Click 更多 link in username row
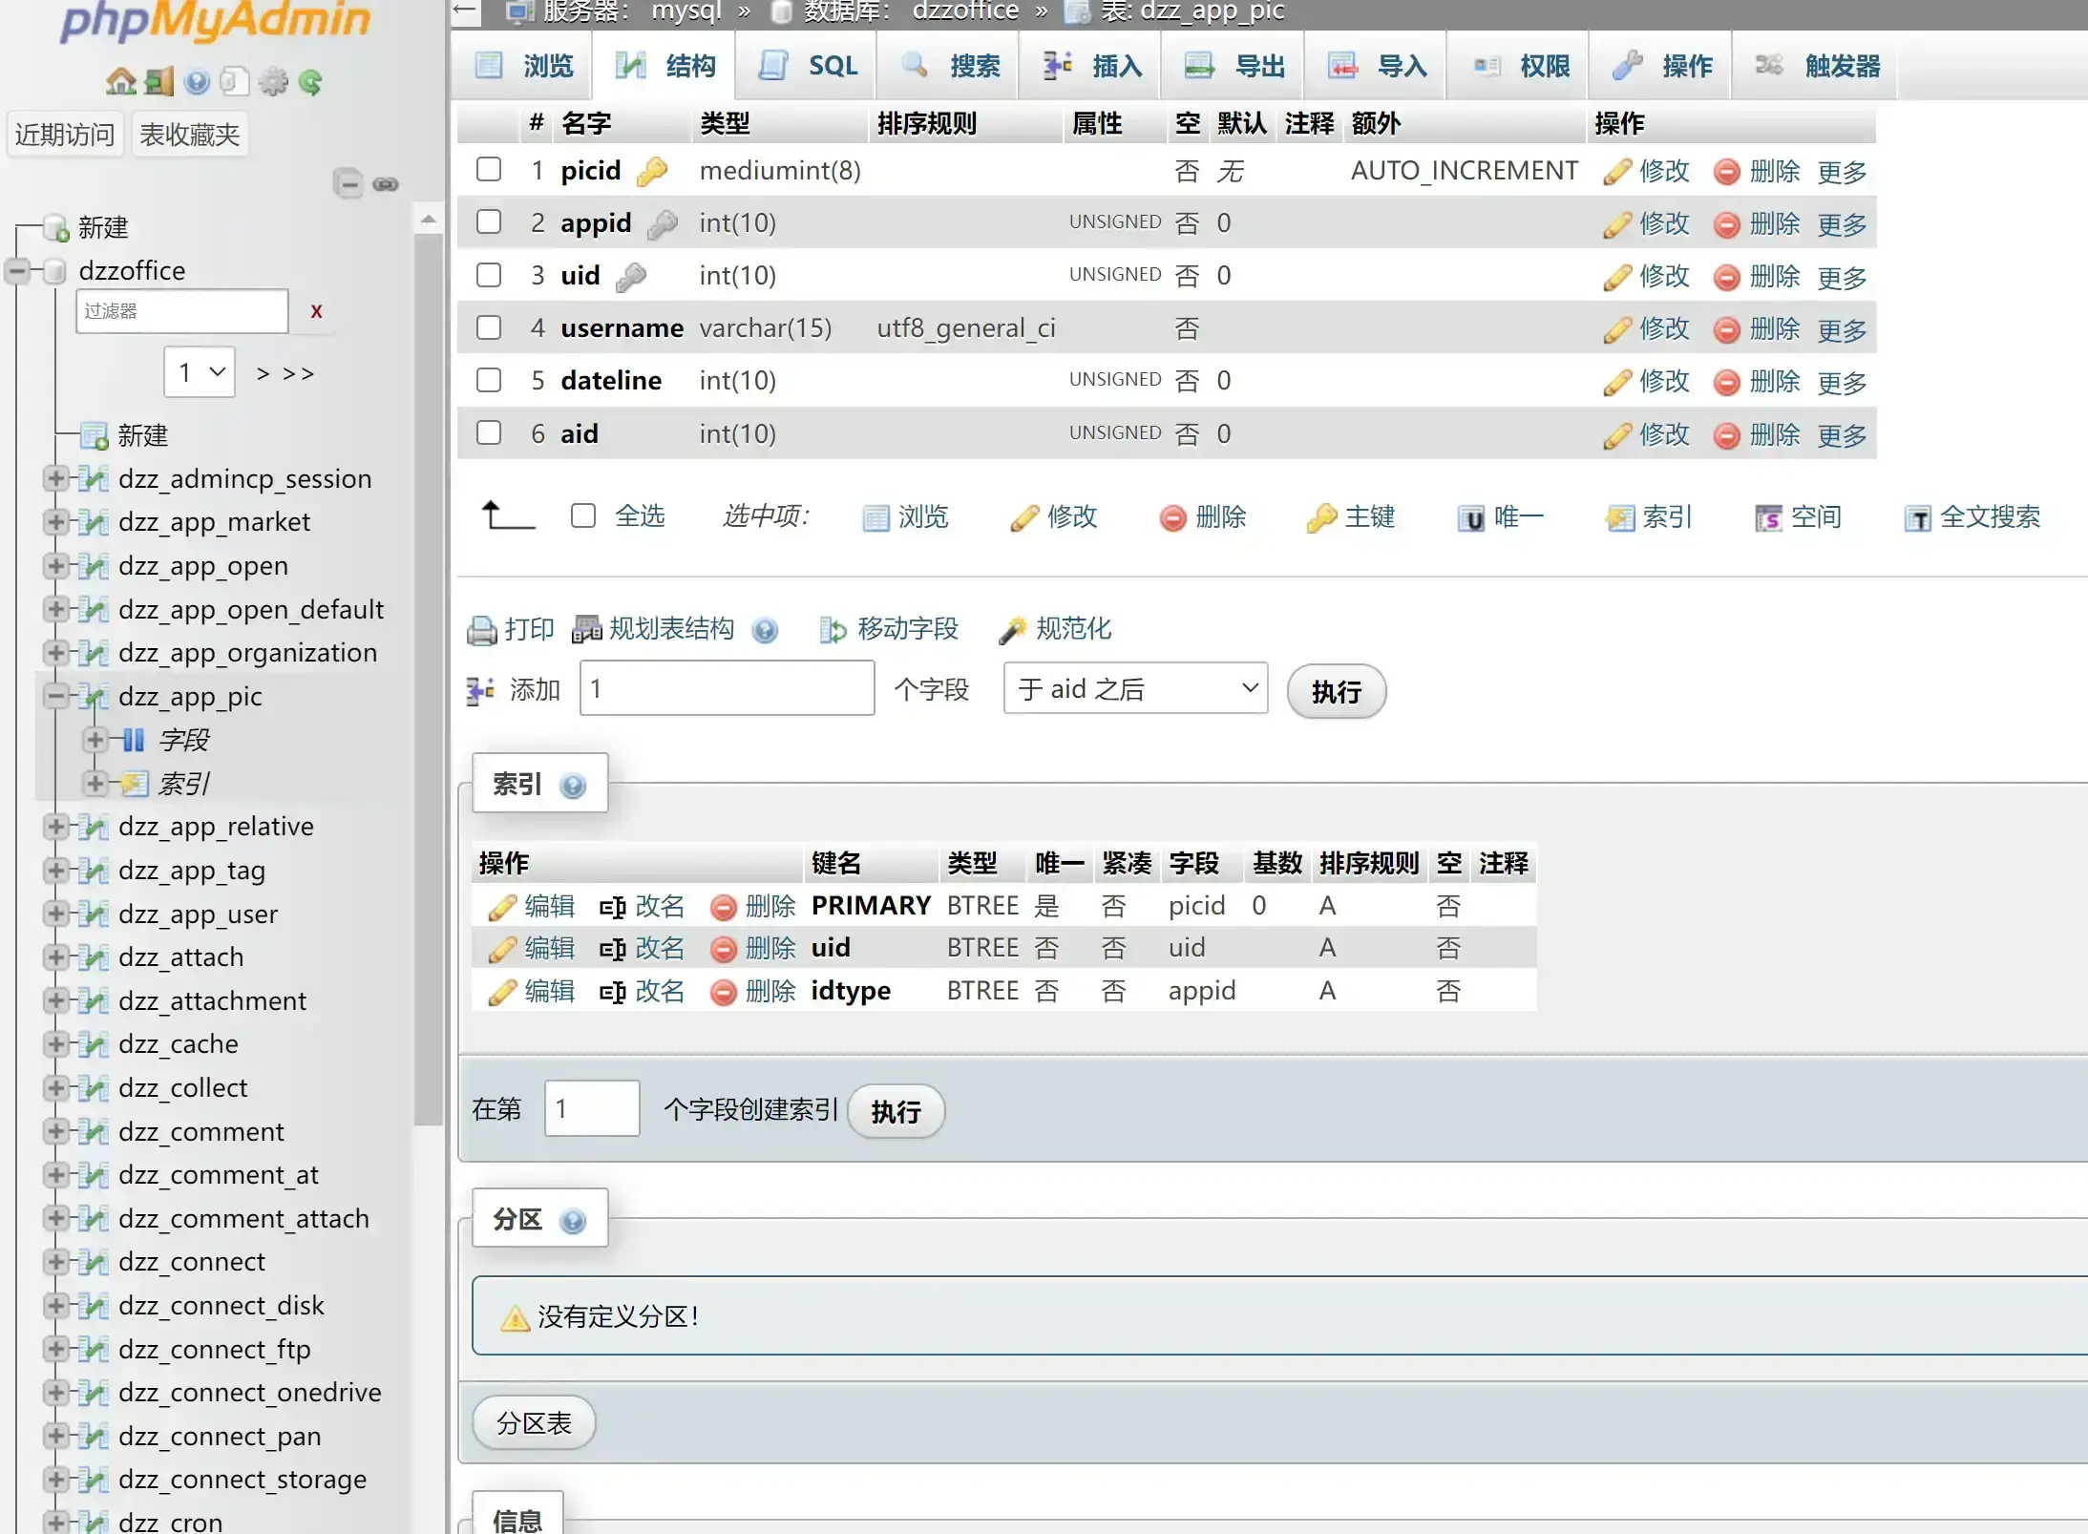 coord(1842,330)
